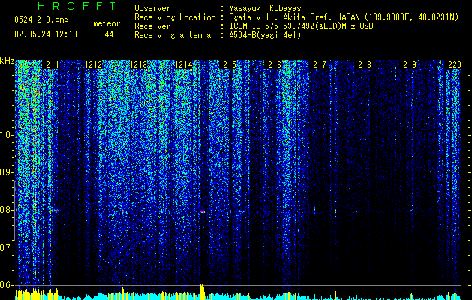Viewport: 472px width, 300px height.
Task: Click the 1211 time marker
Action: [x=50, y=64]
